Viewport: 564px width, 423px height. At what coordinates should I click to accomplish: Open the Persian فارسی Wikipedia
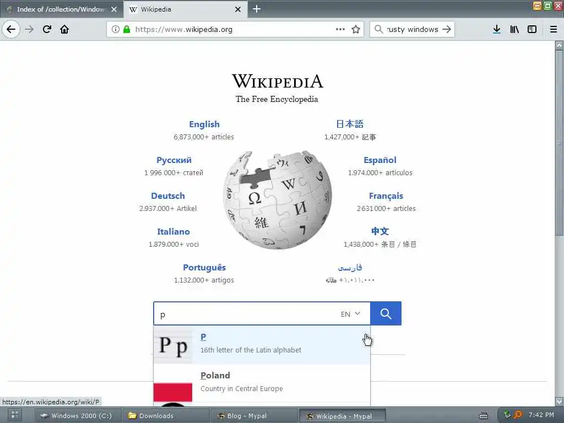(x=350, y=268)
